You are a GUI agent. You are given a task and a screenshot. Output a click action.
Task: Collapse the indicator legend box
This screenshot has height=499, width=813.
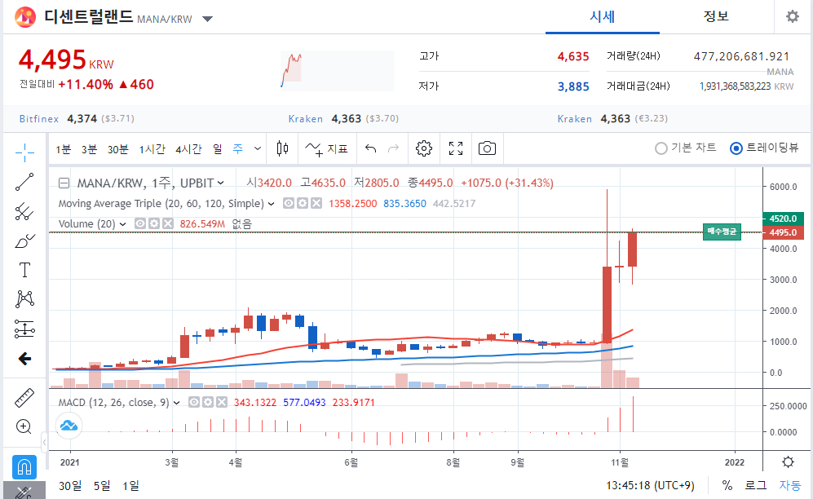pos(64,183)
